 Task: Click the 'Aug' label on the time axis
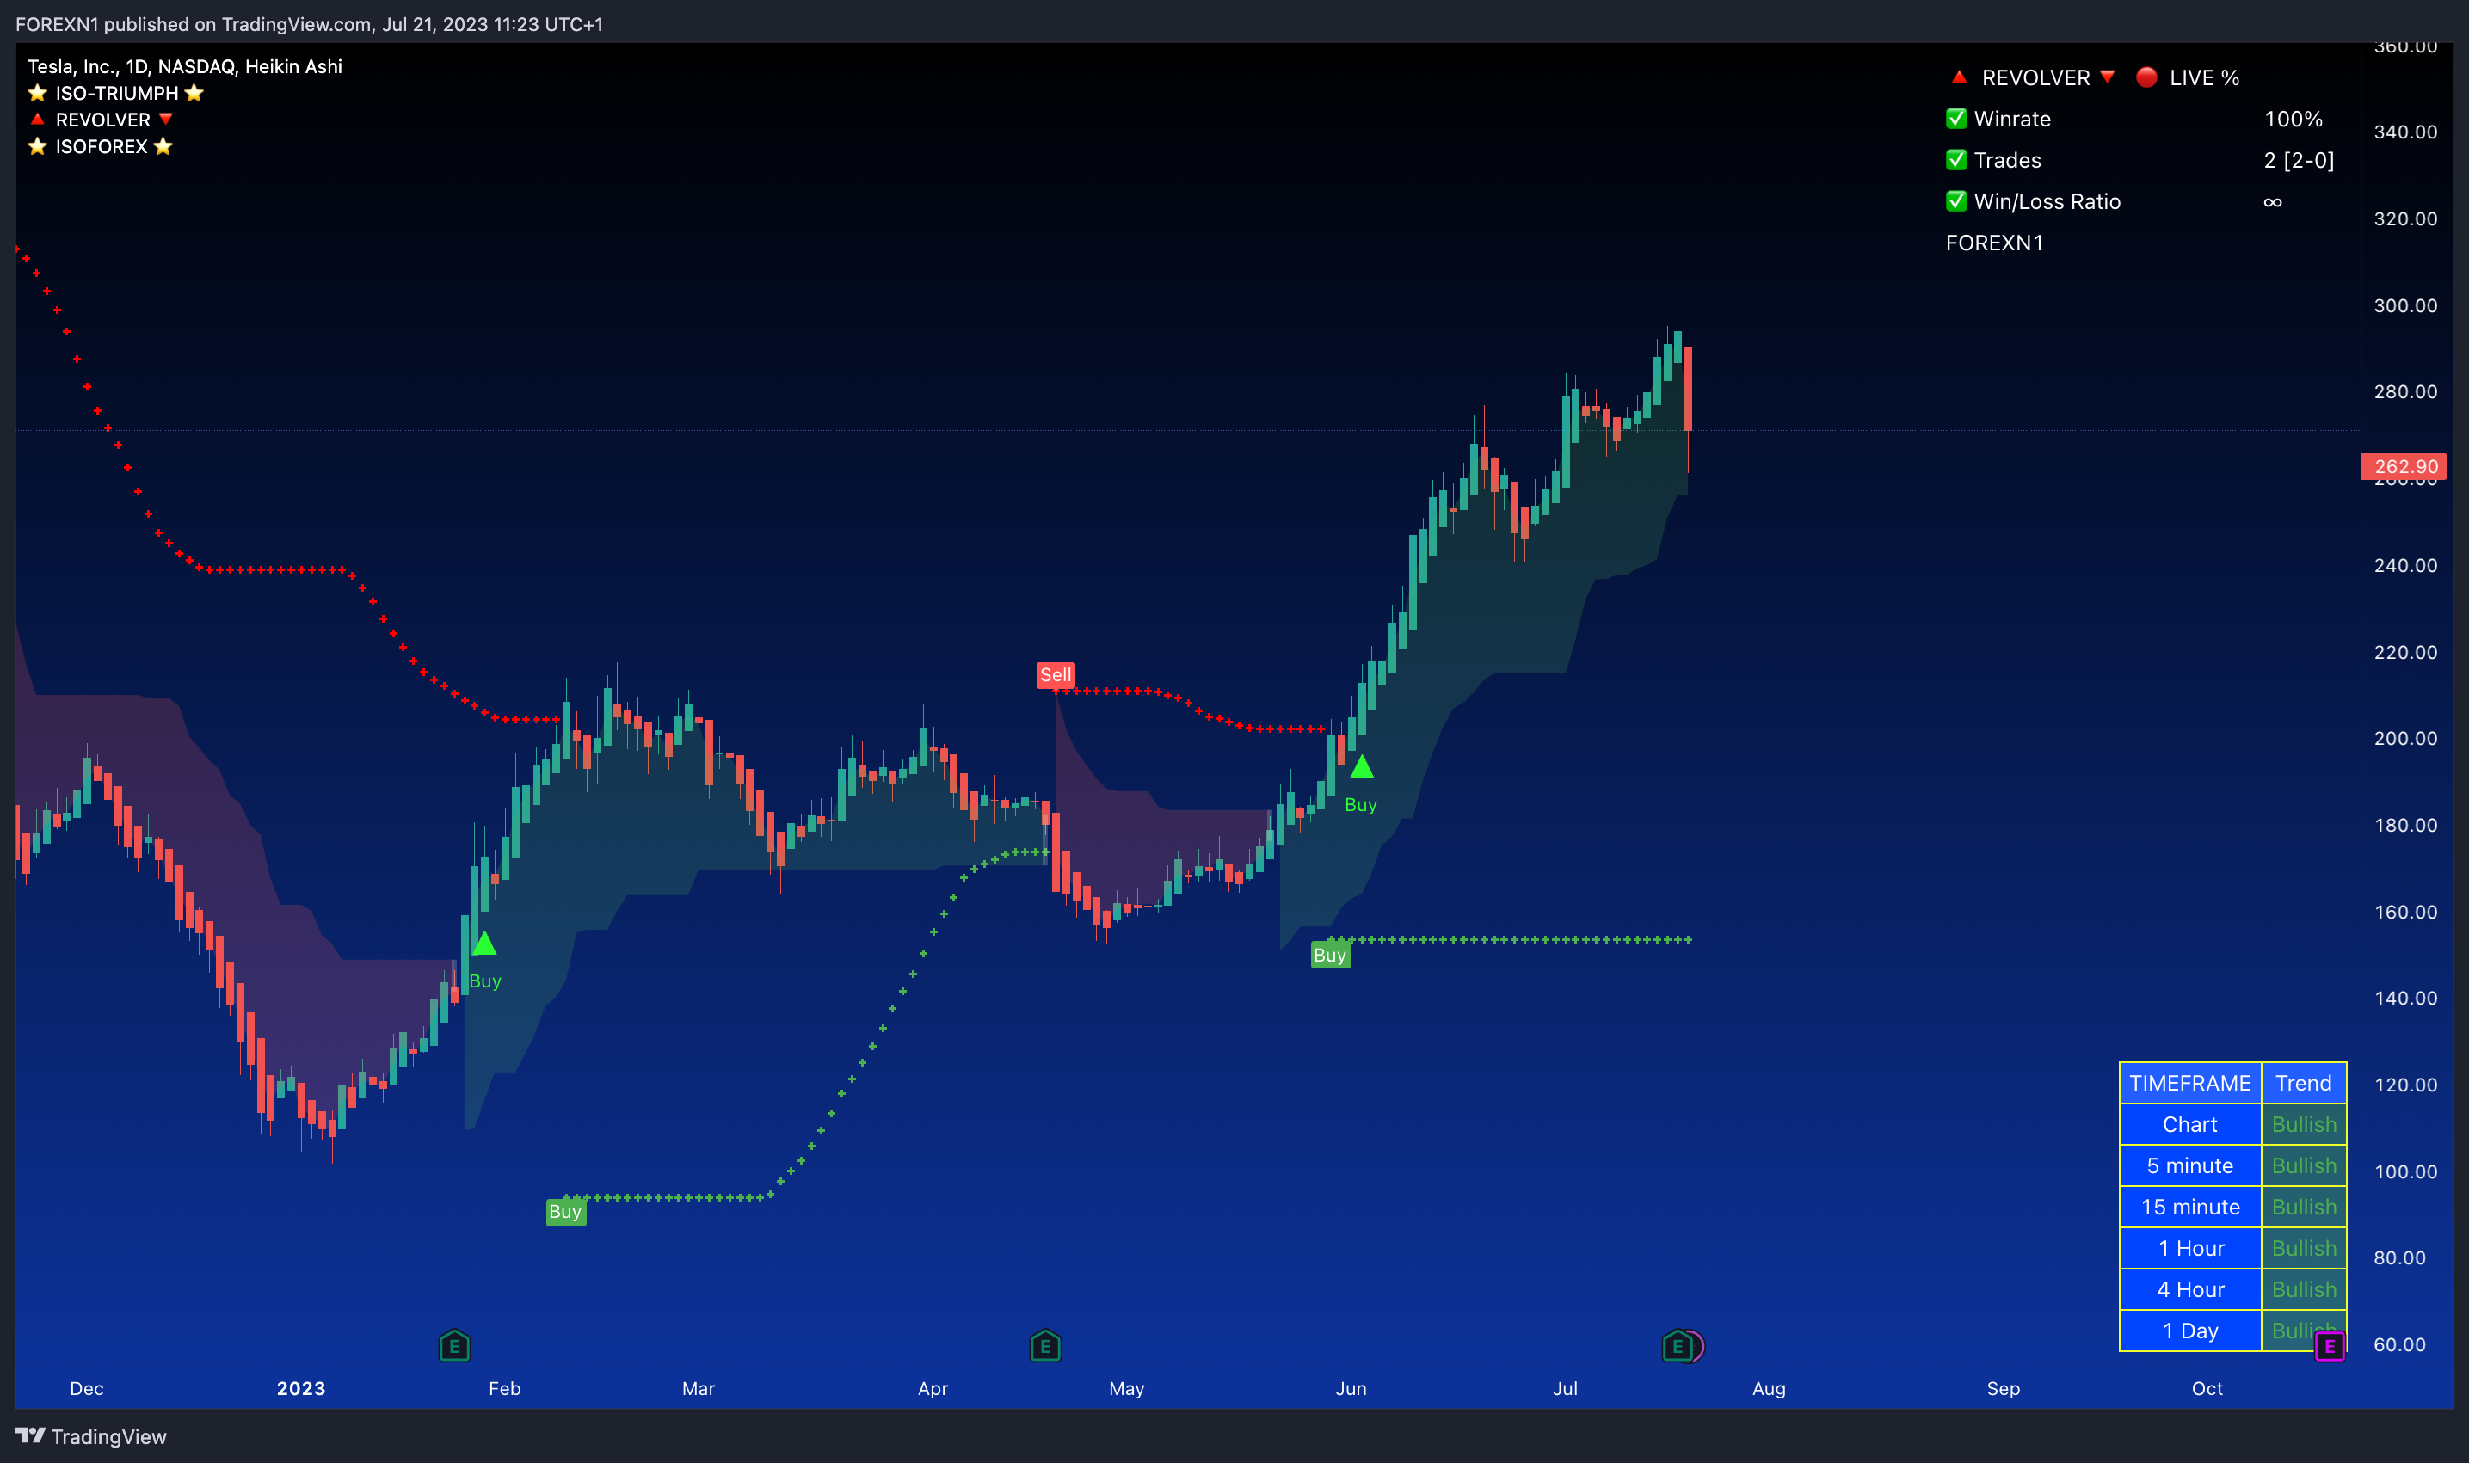coord(1769,1388)
